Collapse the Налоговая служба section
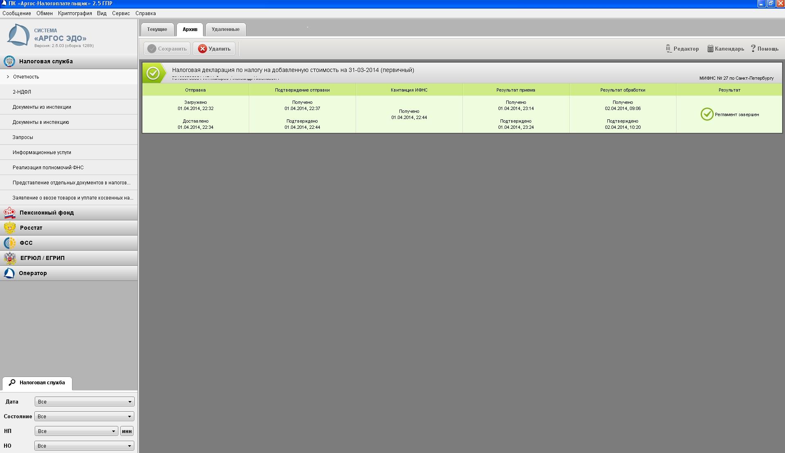 click(69, 61)
